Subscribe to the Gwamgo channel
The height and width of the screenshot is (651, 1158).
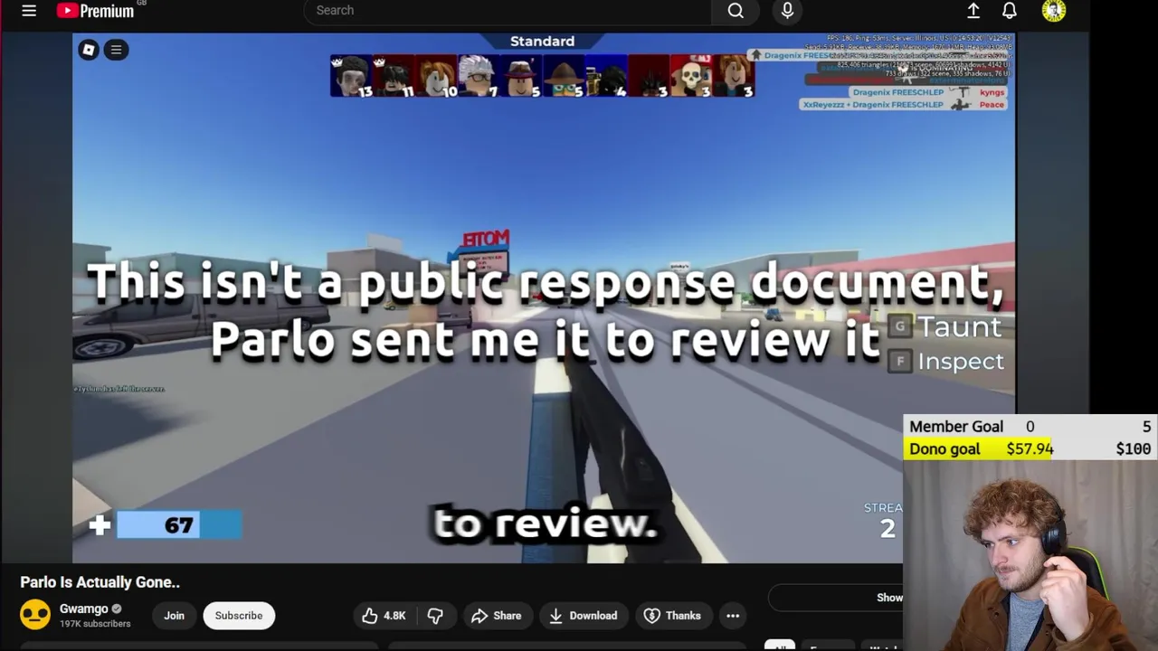(239, 616)
